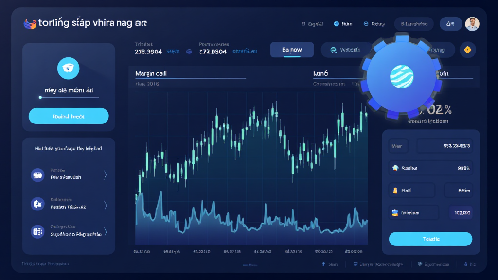498x280 pixels.
Task: Click the round wallet icon in left card
Action: [68, 68]
